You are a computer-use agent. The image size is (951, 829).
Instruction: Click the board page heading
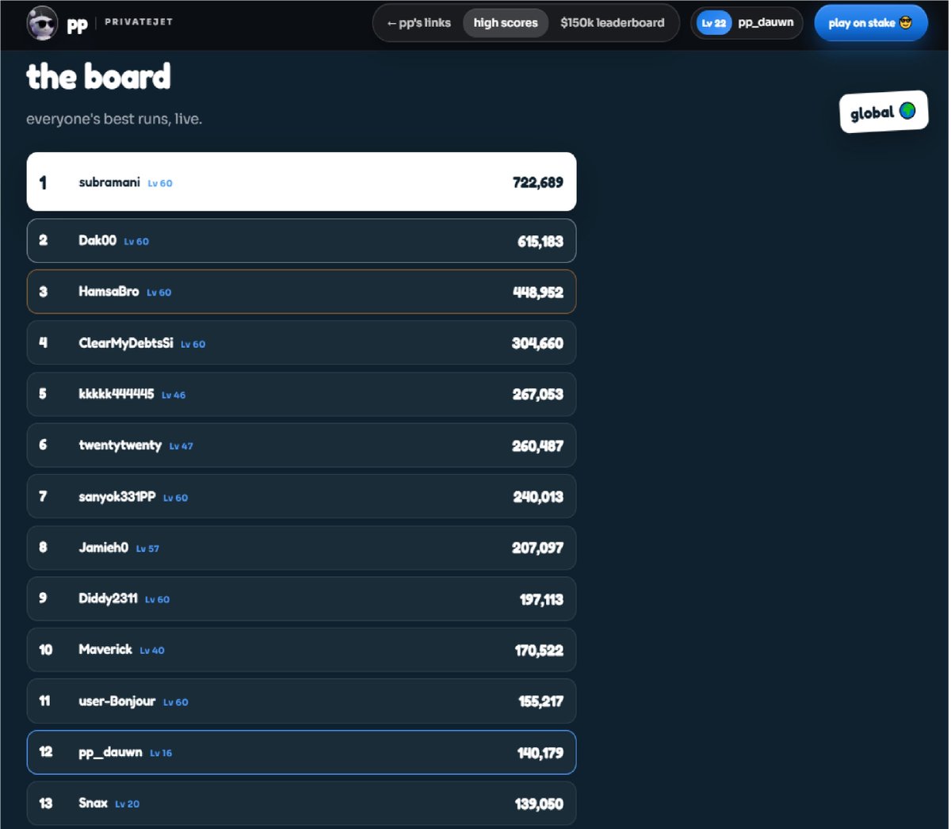pyautogui.click(x=98, y=77)
